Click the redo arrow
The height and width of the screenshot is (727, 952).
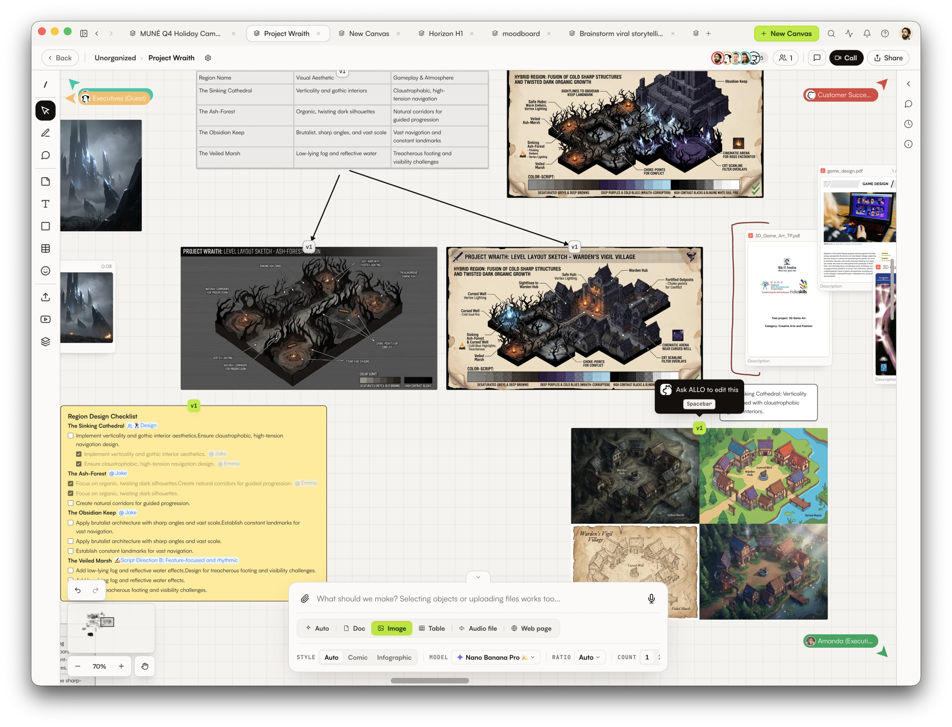[96, 590]
